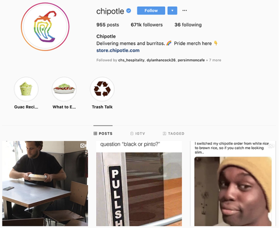Expand the suggested accounts dropdown arrow next to Follow
The height and width of the screenshot is (228, 280).
[172, 11]
